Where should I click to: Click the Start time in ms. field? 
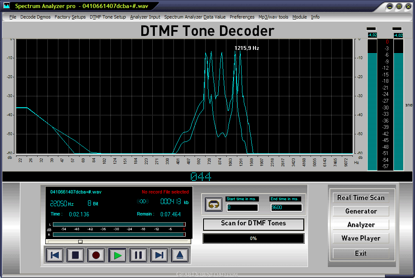click(242, 207)
